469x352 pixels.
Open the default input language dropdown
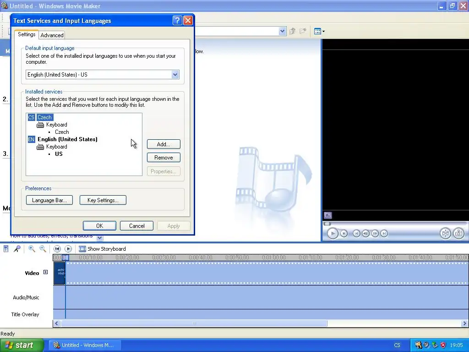(175, 75)
